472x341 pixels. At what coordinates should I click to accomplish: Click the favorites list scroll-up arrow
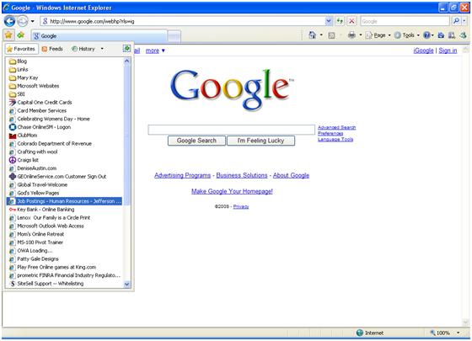tap(126, 61)
